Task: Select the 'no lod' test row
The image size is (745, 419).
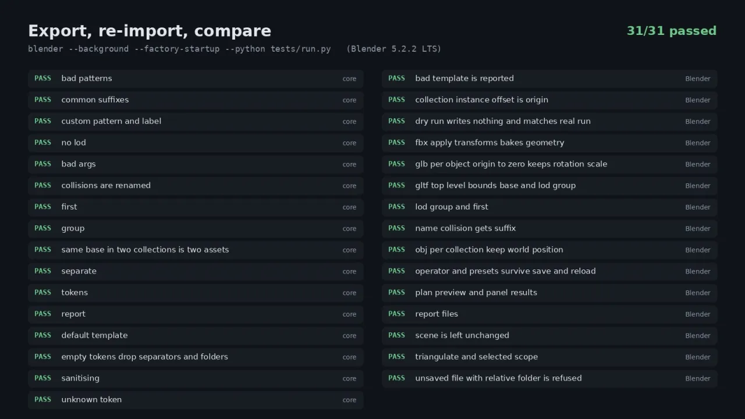Action: tap(196, 143)
